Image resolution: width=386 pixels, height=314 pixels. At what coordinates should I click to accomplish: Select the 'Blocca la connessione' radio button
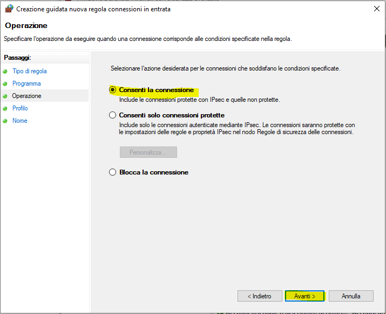click(113, 172)
